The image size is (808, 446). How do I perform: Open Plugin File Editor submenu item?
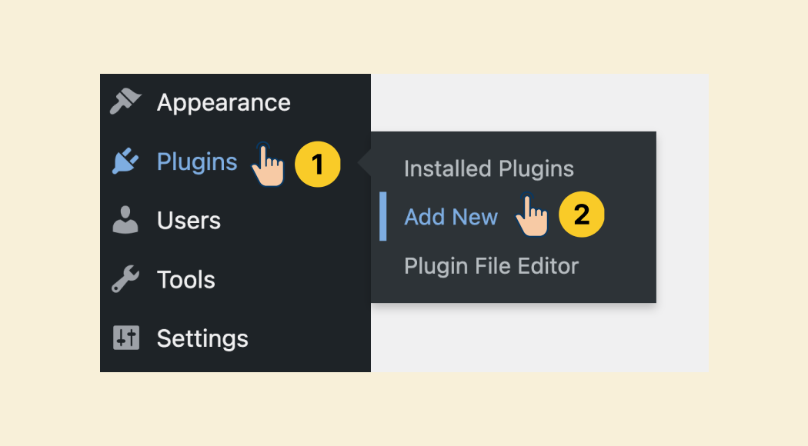tap(491, 266)
